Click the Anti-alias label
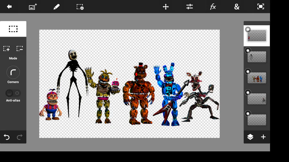The height and width of the screenshot is (162, 289). pos(13,100)
